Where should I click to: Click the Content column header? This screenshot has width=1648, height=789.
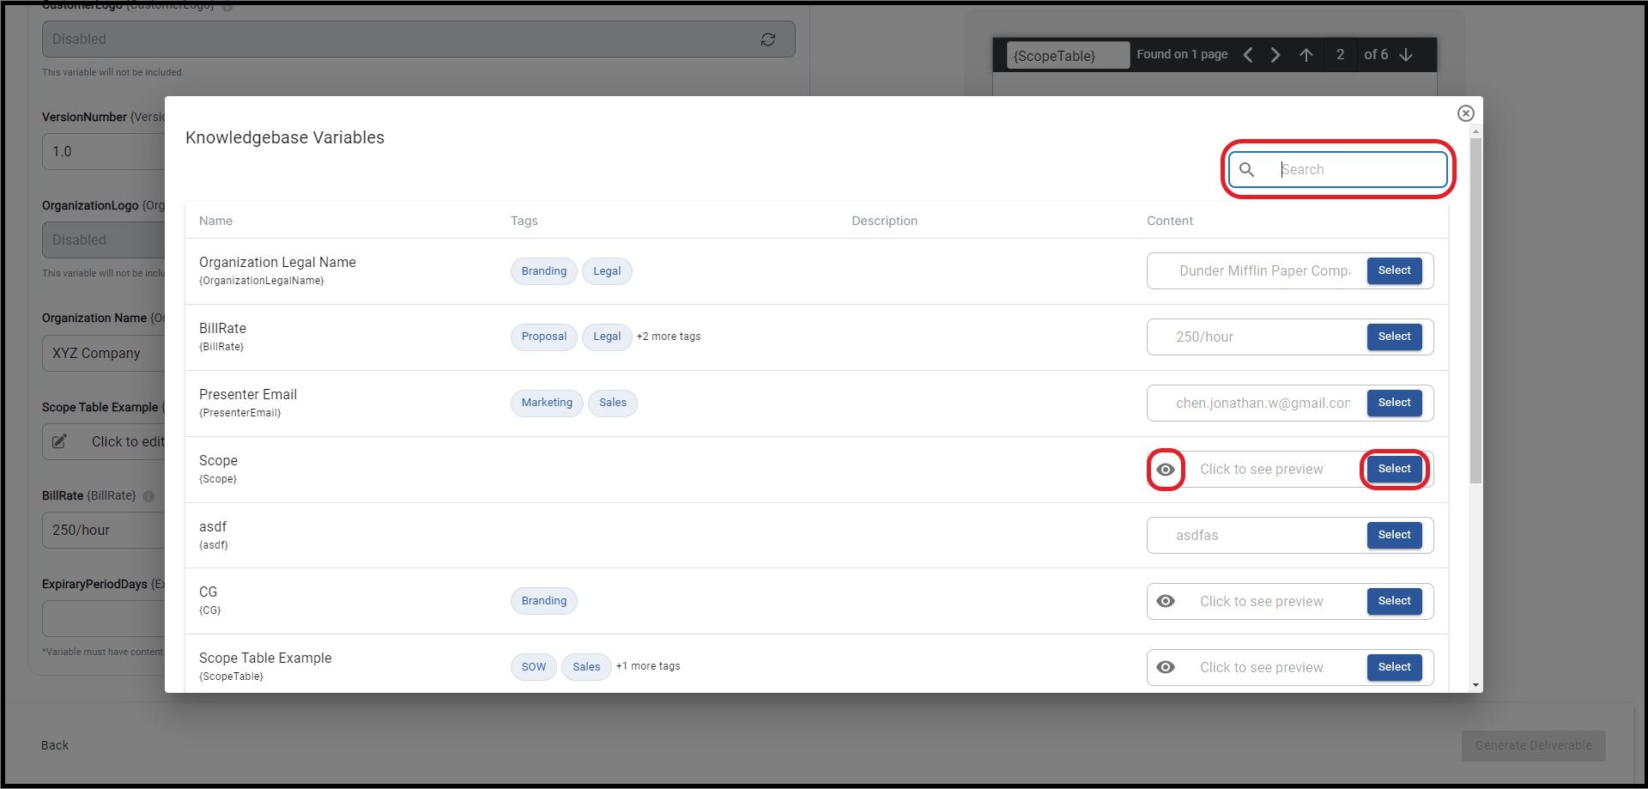pyautogui.click(x=1170, y=221)
